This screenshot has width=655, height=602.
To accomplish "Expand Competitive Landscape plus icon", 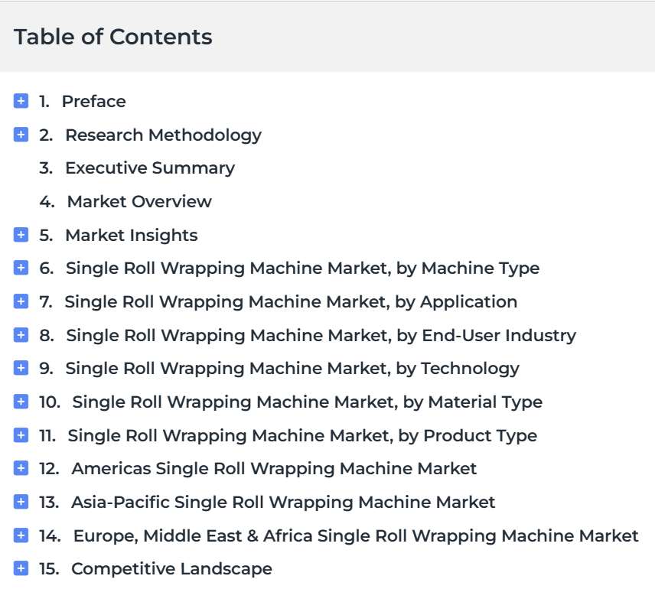I will 21,568.
